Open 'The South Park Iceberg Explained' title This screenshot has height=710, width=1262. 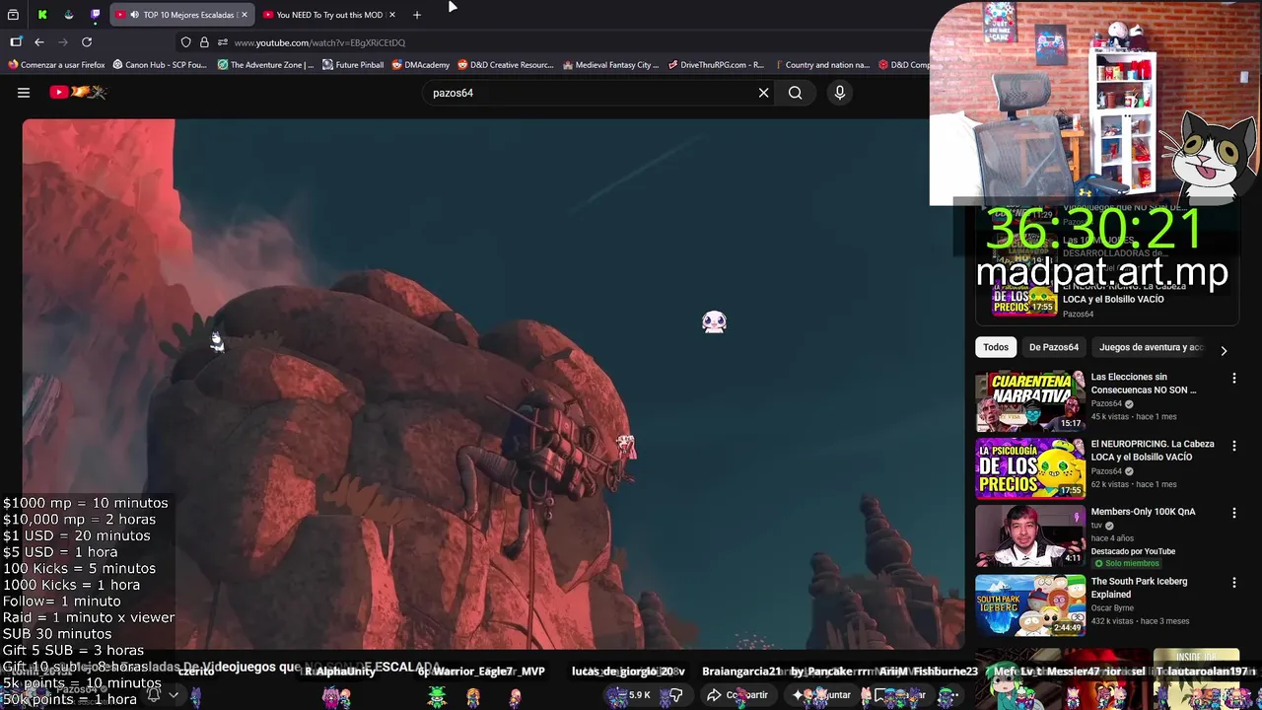(x=1139, y=588)
